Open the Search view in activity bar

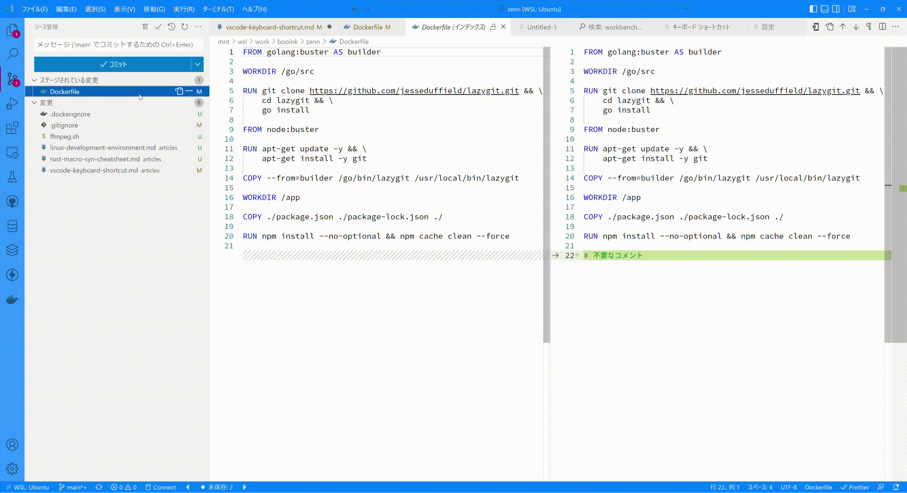tap(12, 54)
